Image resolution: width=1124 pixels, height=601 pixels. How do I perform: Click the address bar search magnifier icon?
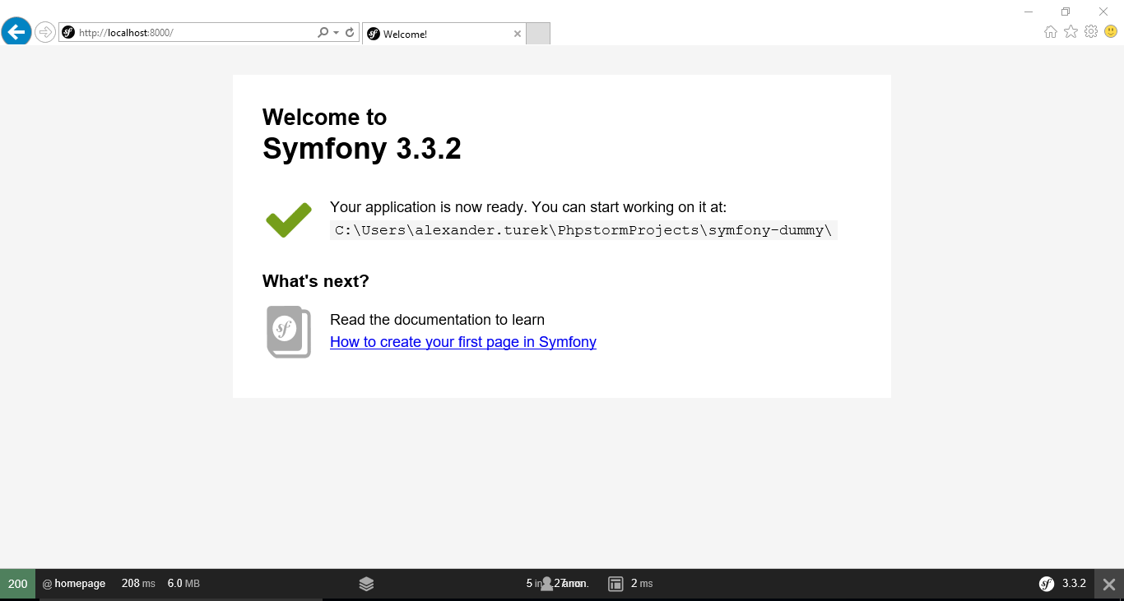[323, 32]
